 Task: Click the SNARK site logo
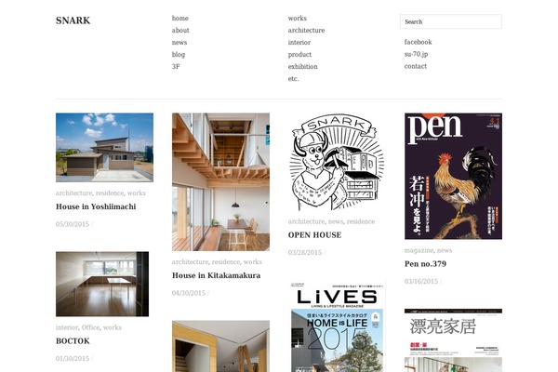(73, 20)
